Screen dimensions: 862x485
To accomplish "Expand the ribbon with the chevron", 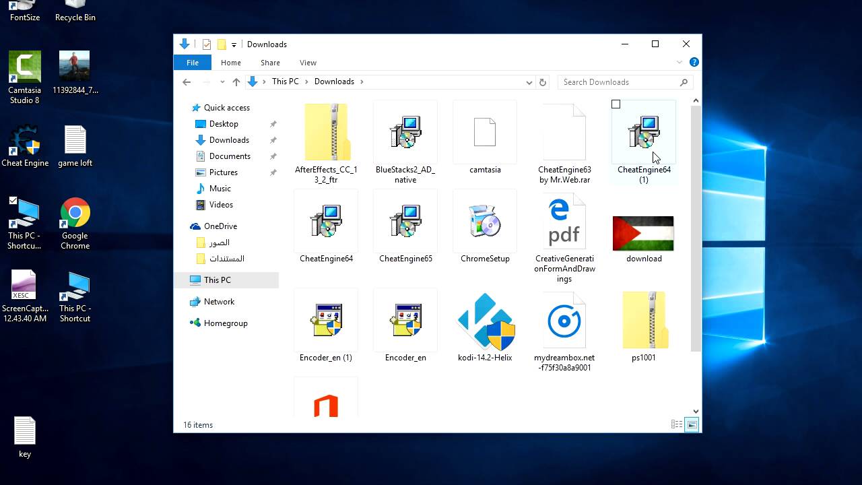I will click(679, 63).
